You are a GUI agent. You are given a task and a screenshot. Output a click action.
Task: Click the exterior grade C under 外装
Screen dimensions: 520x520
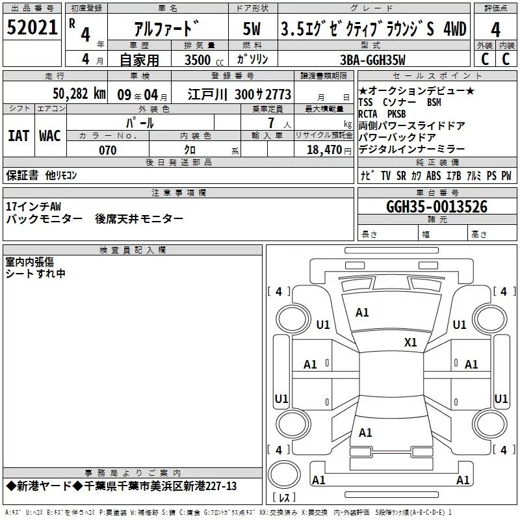click(x=484, y=59)
